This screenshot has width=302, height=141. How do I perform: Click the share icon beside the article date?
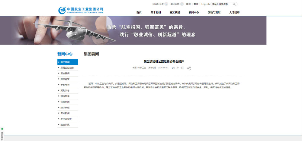[x=189, y=68]
